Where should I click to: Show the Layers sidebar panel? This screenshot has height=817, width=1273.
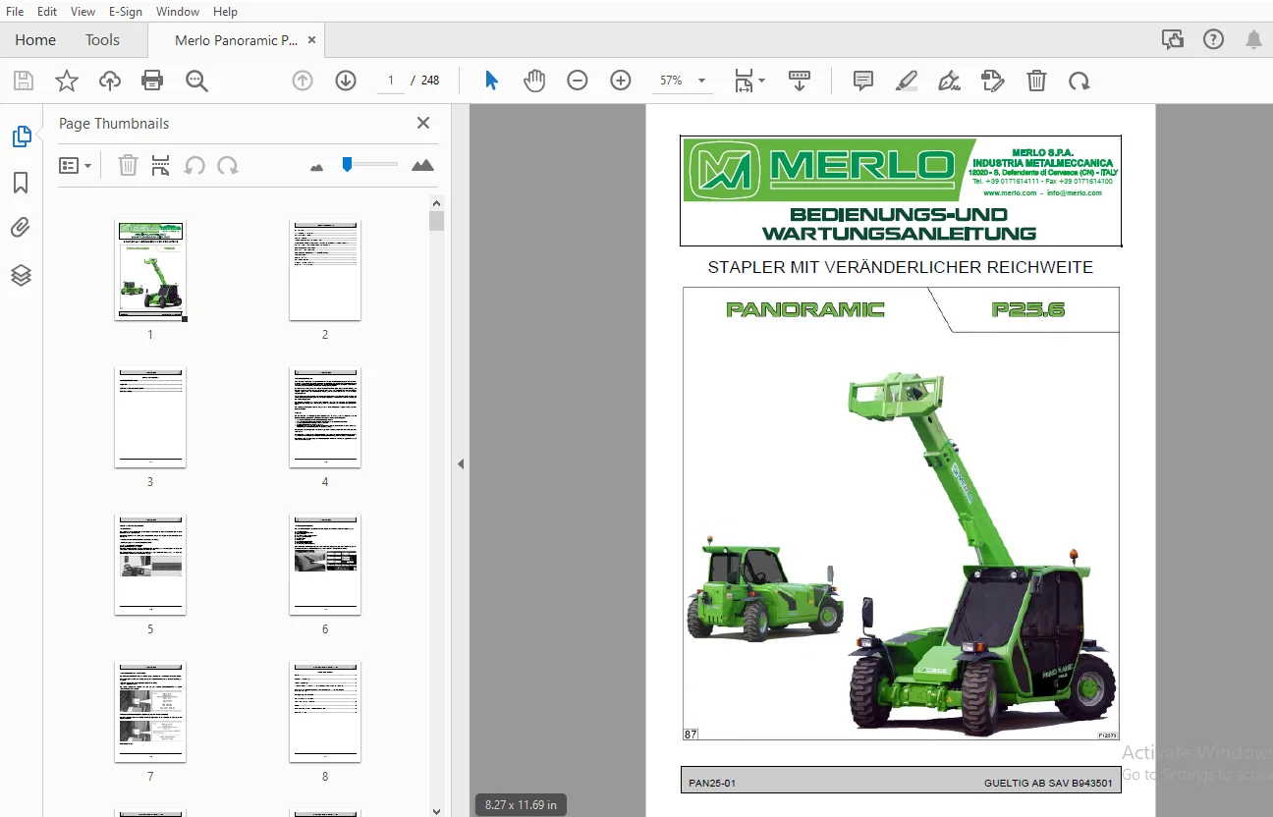tap(21, 275)
